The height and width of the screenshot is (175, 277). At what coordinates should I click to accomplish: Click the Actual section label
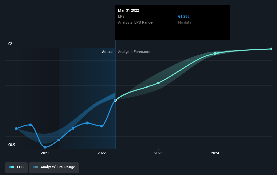click(x=107, y=52)
